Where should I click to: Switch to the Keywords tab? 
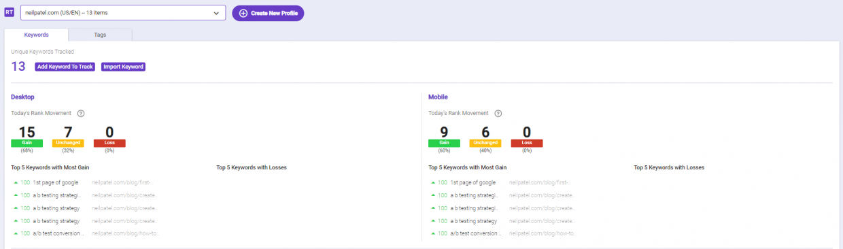pos(36,35)
